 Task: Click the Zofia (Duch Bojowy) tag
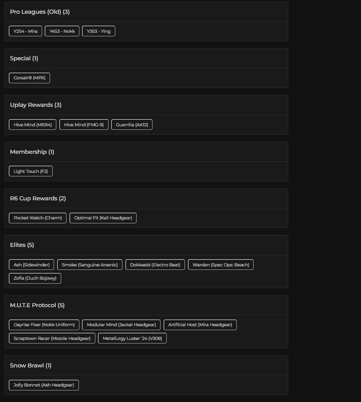[35, 278]
